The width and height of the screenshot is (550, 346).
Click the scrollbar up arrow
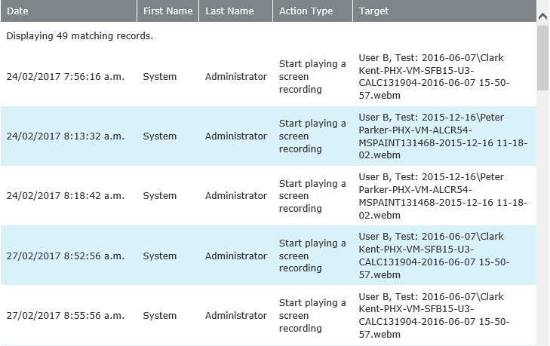point(542,15)
